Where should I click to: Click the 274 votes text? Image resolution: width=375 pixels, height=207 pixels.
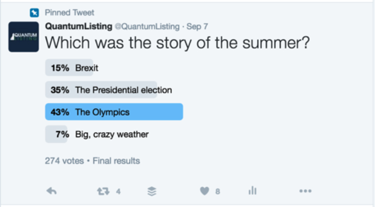click(x=64, y=161)
